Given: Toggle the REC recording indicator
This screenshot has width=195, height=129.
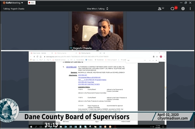Looking at the screenshot, I should point(32,3).
